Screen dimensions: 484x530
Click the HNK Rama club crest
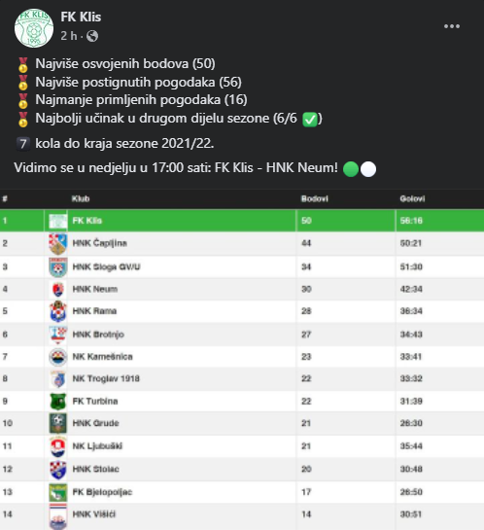point(57,311)
